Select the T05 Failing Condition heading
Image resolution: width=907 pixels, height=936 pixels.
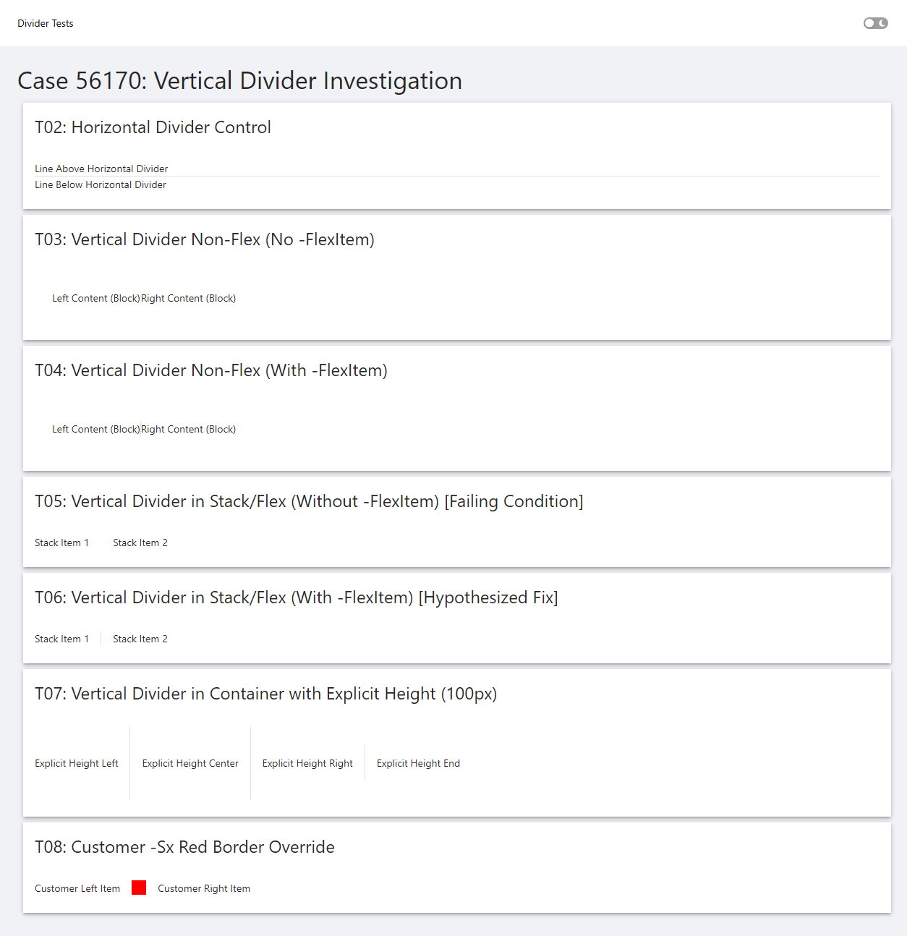point(309,501)
